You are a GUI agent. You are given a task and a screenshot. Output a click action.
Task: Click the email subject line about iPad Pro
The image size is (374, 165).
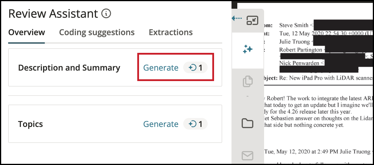click(326, 78)
